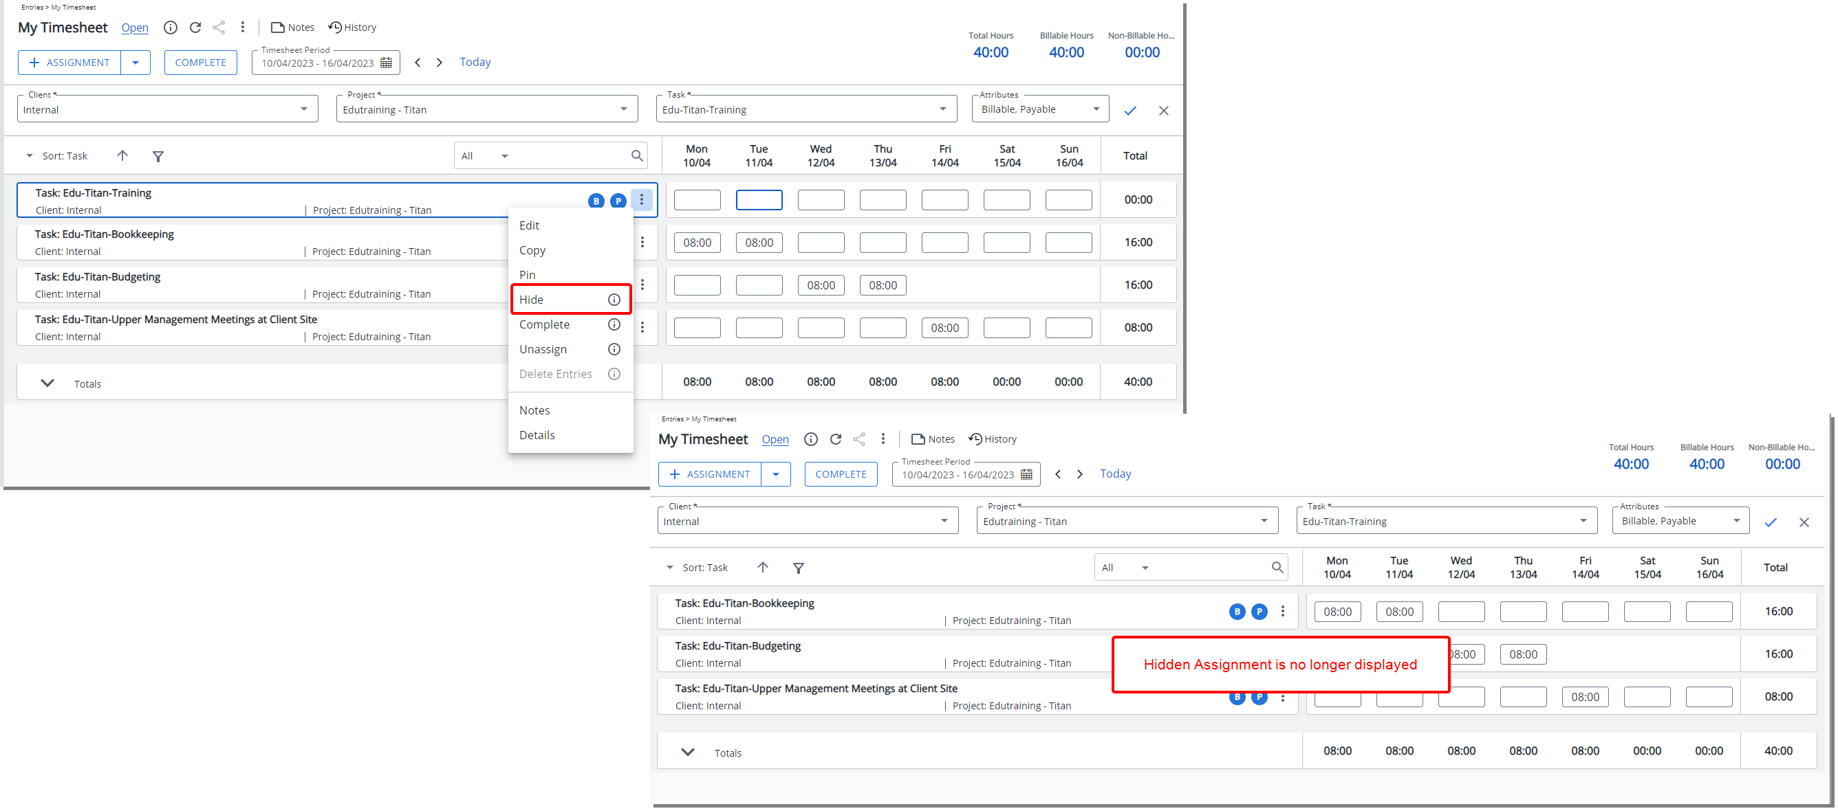
Task: Open kebab menu on bottom Edu-Titan-Bookkeeping row
Action: pyautogui.click(x=1282, y=612)
